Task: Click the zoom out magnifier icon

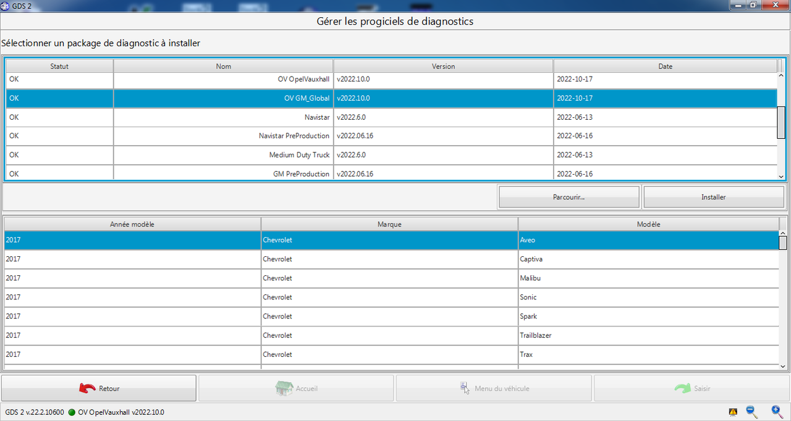Action: tap(752, 411)
